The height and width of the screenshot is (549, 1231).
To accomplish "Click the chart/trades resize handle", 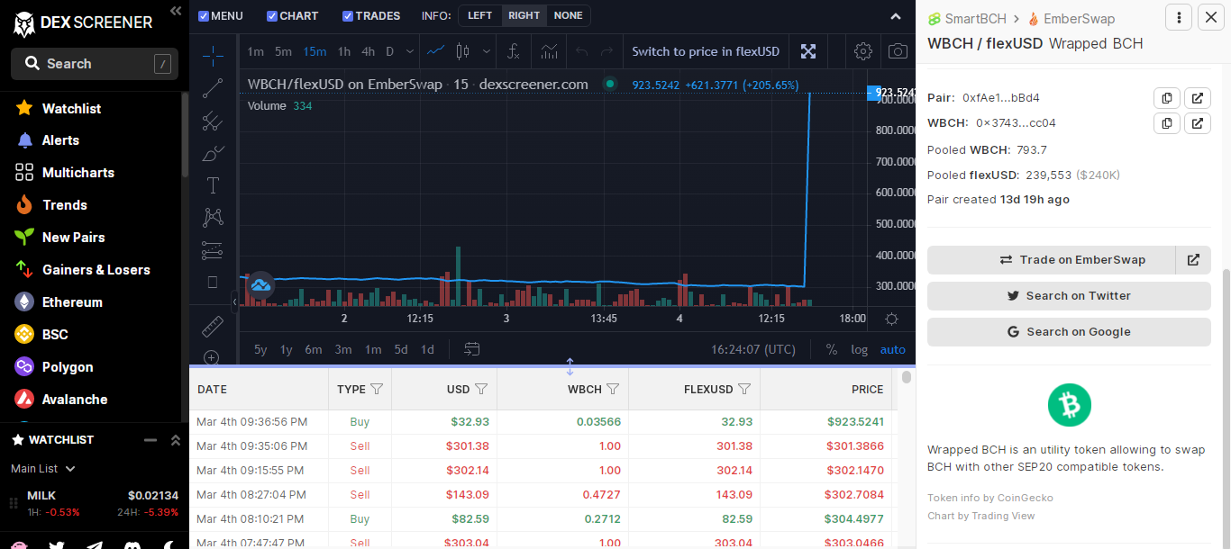I will coord(570,366).
